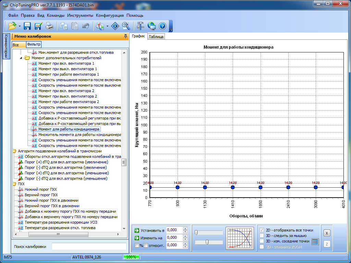Screen dimensions: 351x263
Task: Toggle the '3D - изм. соседние точки' checkbox
Action: [x=262, y=241]
